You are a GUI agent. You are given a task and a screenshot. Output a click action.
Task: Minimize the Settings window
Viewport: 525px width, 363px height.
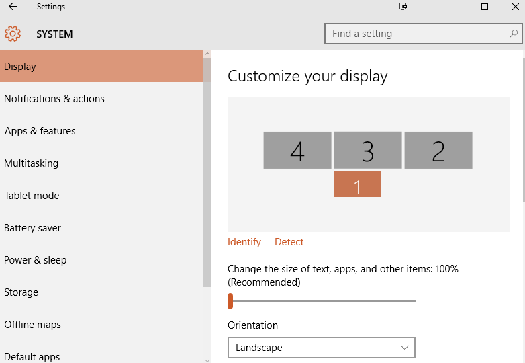[x=454, y=6]
